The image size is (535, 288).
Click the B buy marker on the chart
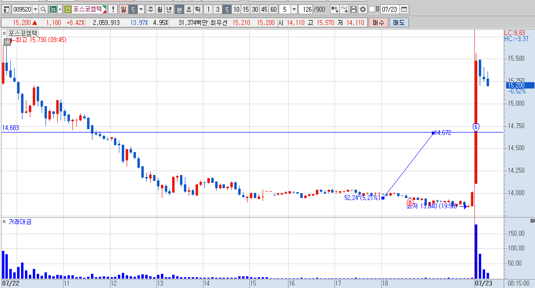410,202
